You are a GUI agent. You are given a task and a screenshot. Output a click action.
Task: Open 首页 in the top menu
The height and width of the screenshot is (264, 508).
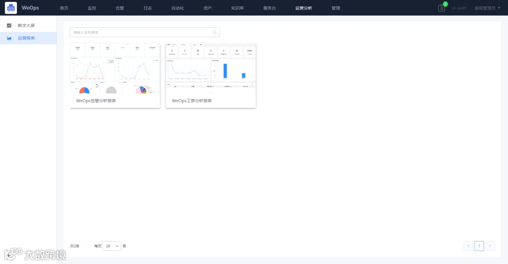(x=64, y=8)
